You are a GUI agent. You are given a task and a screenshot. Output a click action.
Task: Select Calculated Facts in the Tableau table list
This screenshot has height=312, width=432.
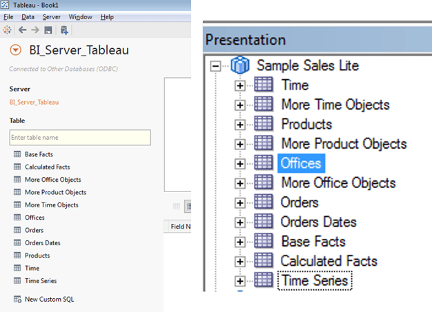(x=47, y=167)
